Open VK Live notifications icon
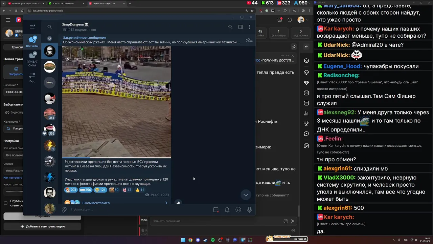The image size is (433, 244). (280, 20)
